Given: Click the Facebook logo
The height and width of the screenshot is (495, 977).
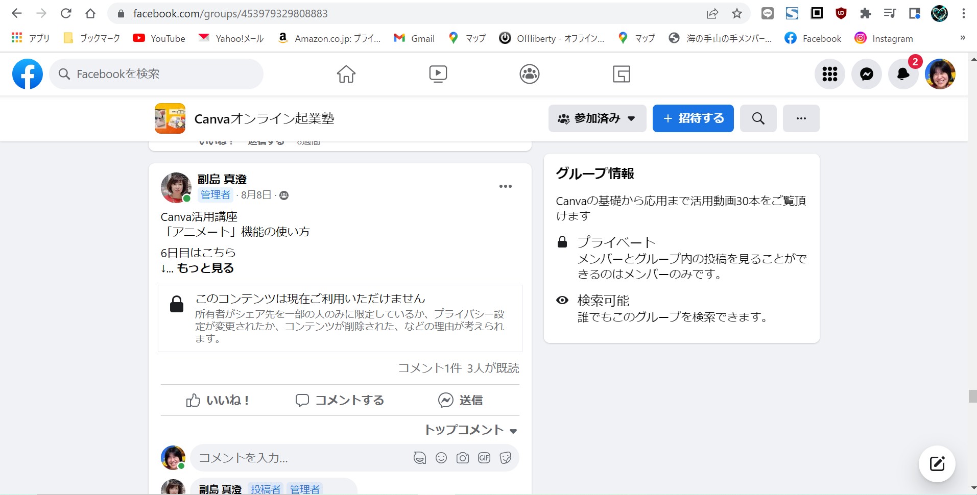Looking at the screenshot, I should coord(28,74).
